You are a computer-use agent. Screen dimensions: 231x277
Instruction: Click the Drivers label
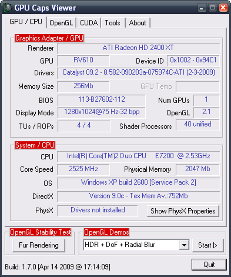(44, 73)
